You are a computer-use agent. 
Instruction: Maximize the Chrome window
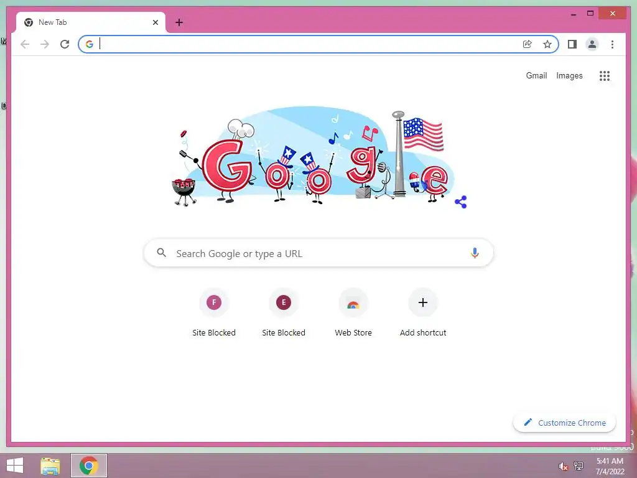590,14
